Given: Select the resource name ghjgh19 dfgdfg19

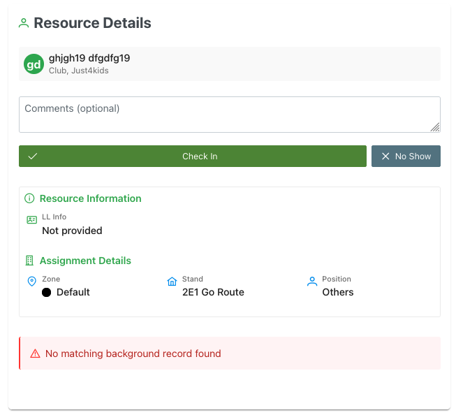Looking at the screenshot, I should (x=89, y=58).
